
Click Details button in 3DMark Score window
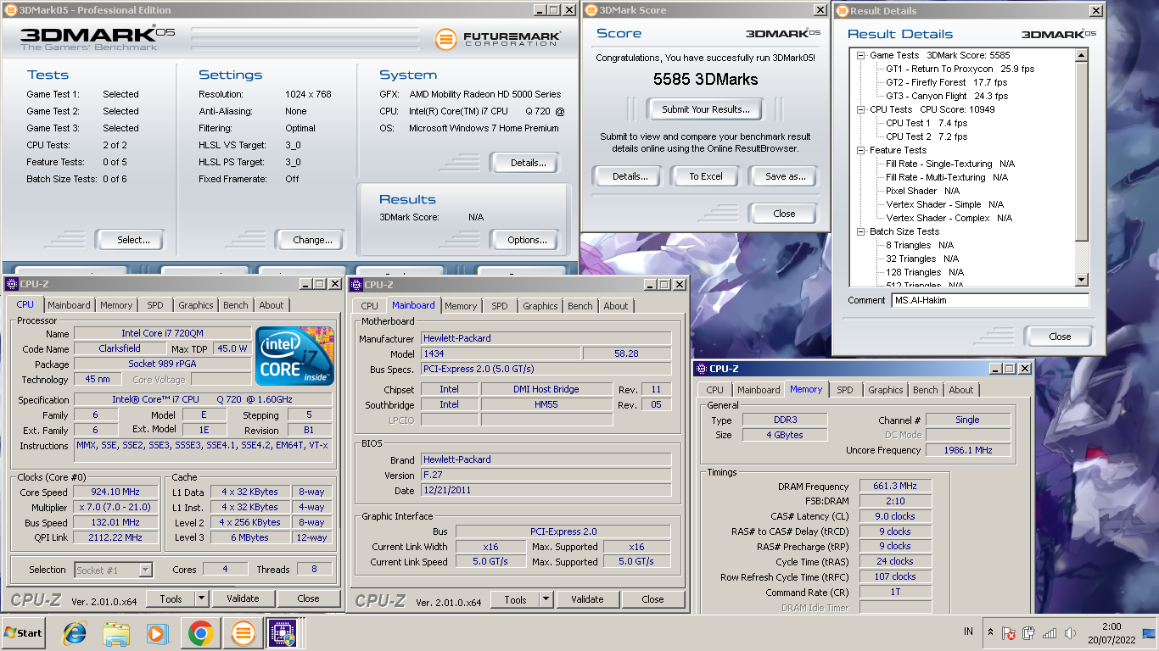pos(630,176)
